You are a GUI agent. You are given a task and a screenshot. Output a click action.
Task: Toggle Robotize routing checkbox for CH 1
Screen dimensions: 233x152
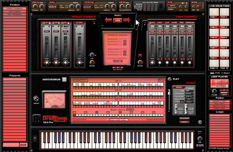point(144,4)
